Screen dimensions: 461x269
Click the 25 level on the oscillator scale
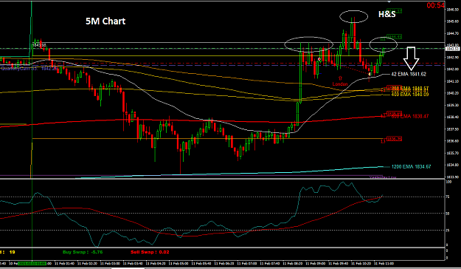[x=448, y=230]
